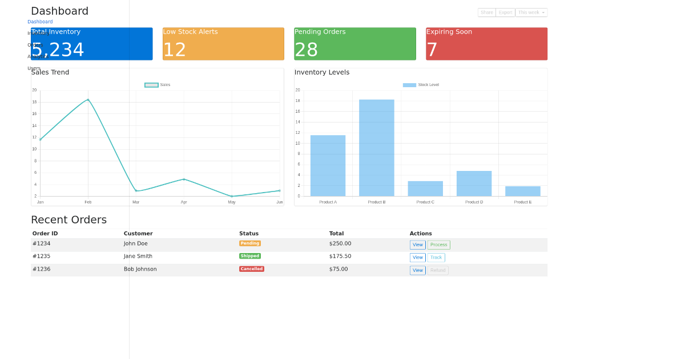This screenshot has height=359, width=685.
Task: Click the Pending status badge on order #1234
Action: click(249, 243)
